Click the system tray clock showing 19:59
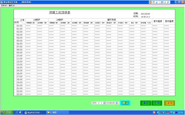Image resolution: width=185 pixels, height=115 pixels. (180, 112)
